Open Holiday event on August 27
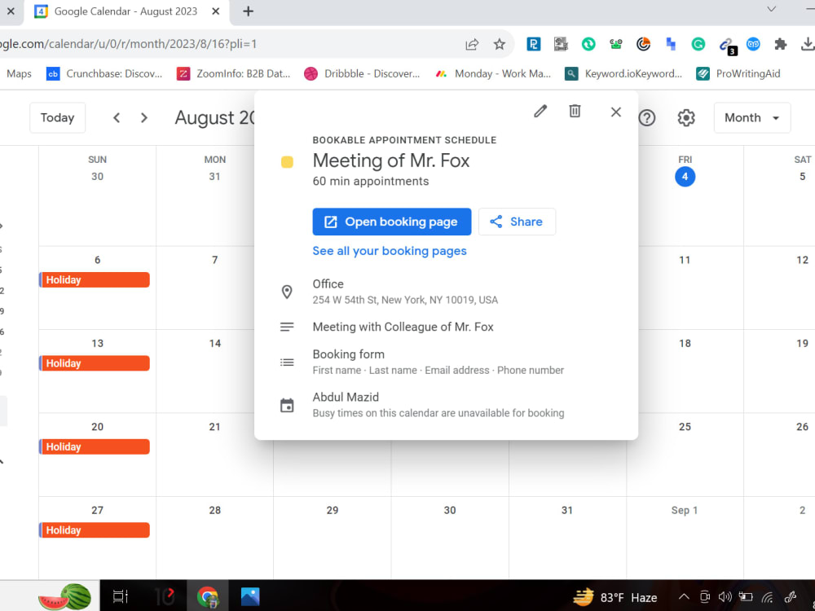 tap(95, 530)
